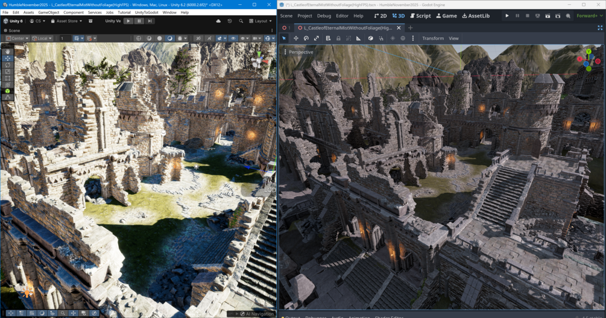Open Unity scene camera settings dropdown
The height and width of the screenshot is (318, 606).
pyautogui.click(x=256, y=38)
